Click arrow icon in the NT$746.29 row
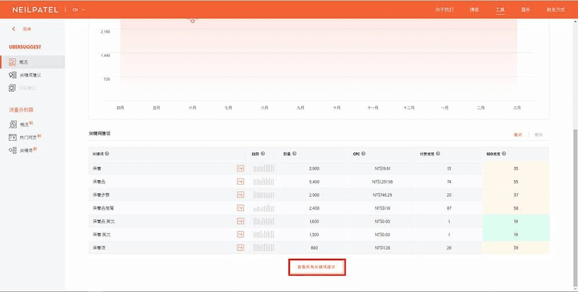Image resolution: width=578 pixels, height=292 pixels. click(x=240, y=195)
